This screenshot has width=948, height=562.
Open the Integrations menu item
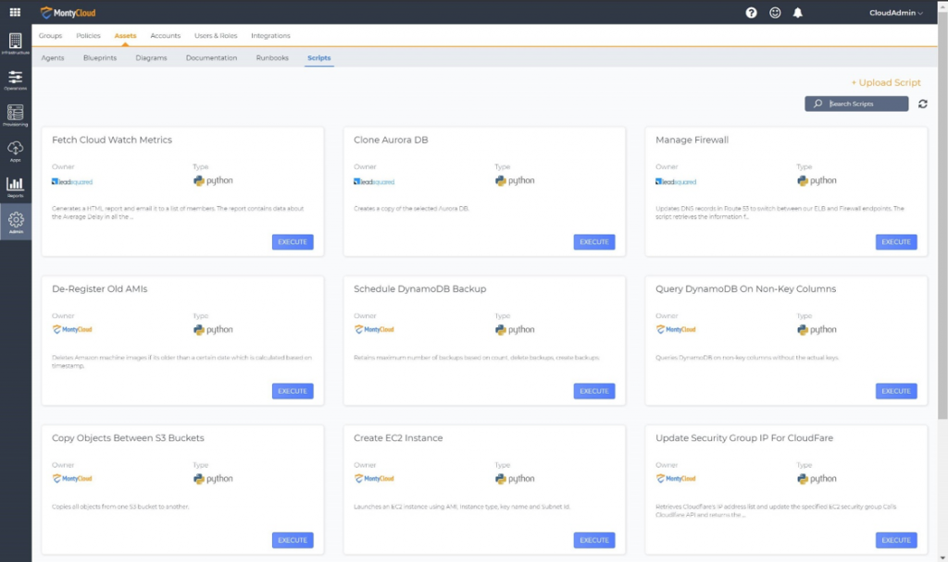pos(270,36)
